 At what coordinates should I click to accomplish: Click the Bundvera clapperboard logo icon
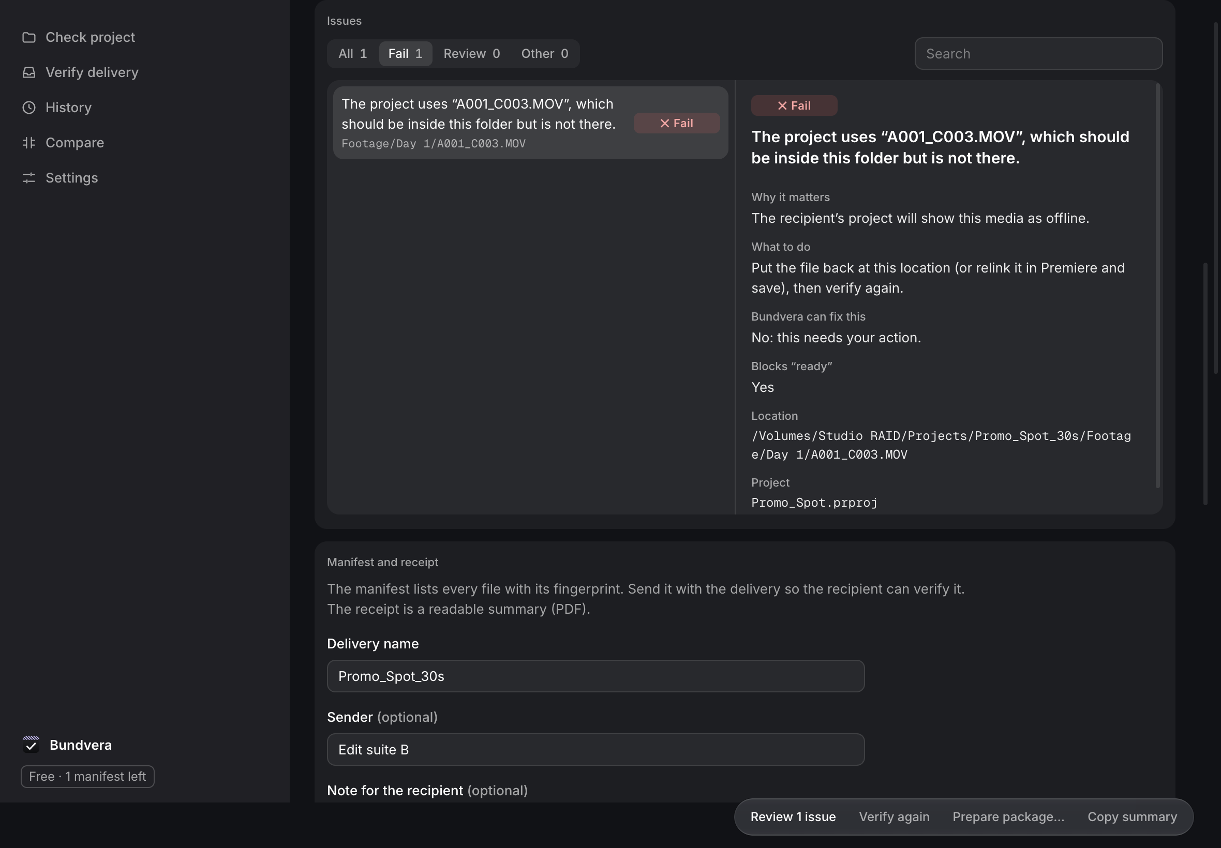click(x=31, y=745)
